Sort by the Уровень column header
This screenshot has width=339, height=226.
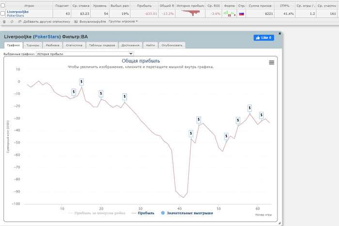100,6
